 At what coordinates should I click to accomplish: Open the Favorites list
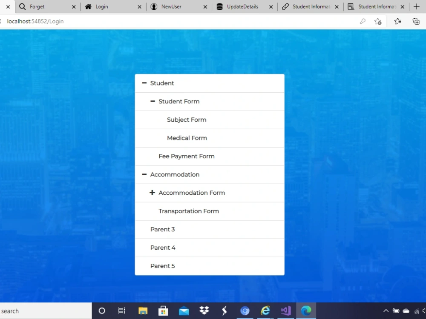coord(397,21)
